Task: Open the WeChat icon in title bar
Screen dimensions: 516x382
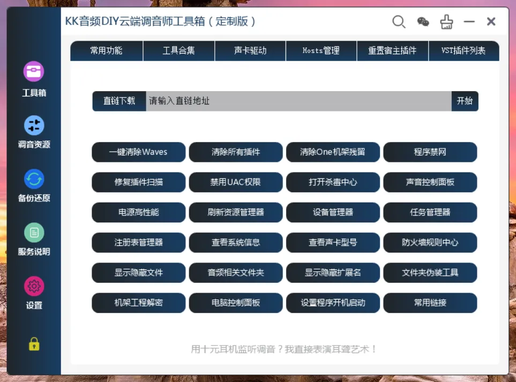Action: pyautogui.click(x=423, y=22)
